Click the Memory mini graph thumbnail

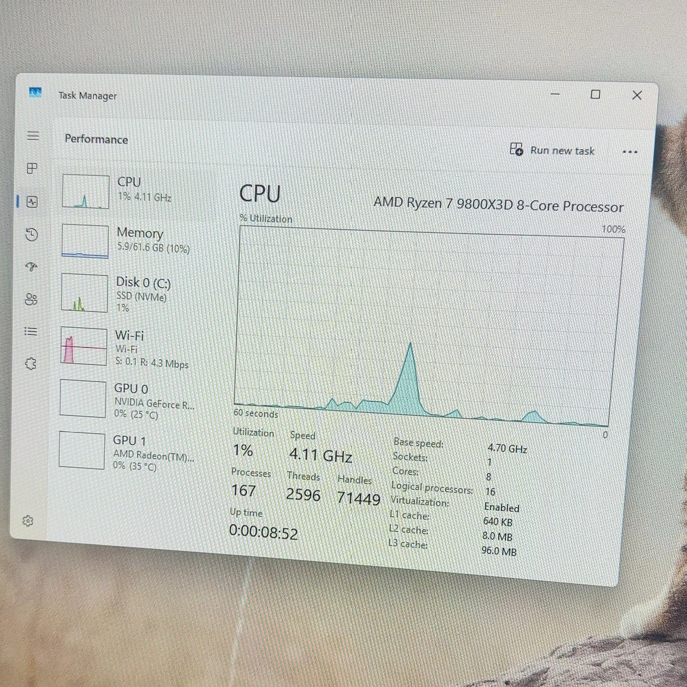point(85,241)
